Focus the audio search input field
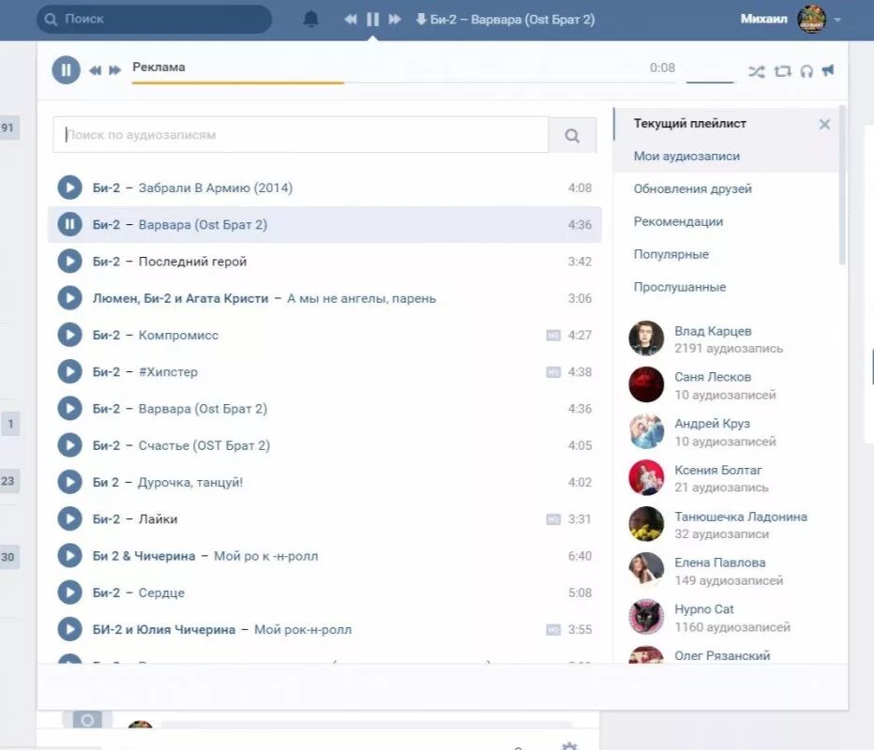 pyautogui.click(x=300, y=135)
